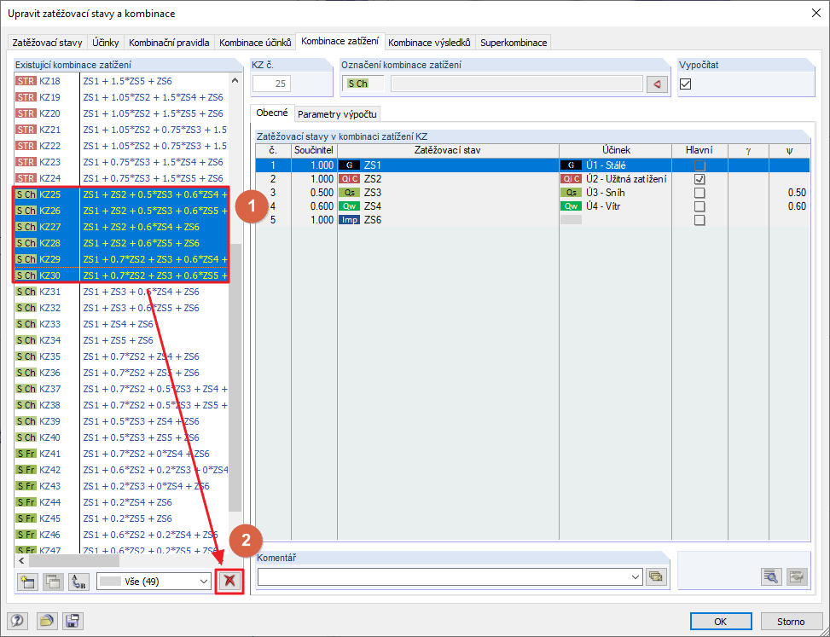Viewport: 830px width, 637px height.
Task: Select combination KZ41 in the list
Action: [x=122, y=454]
